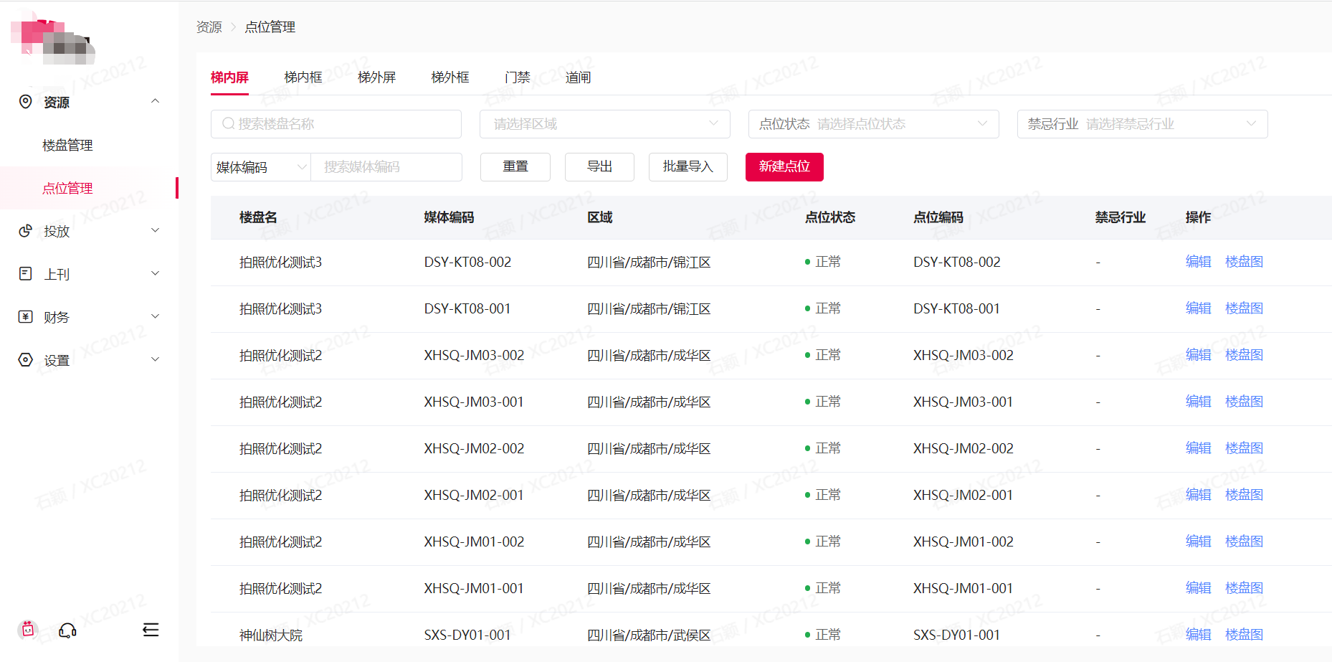Open 楼盘图 for XHSQ-JM02-002
This screenshot has height=662, width=1332.
1245,448
